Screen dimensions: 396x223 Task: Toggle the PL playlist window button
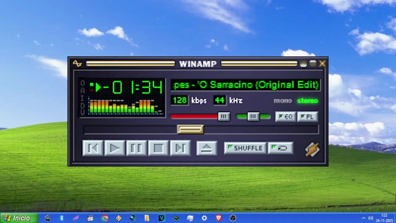pyautogui.click(x=308, y=117)
